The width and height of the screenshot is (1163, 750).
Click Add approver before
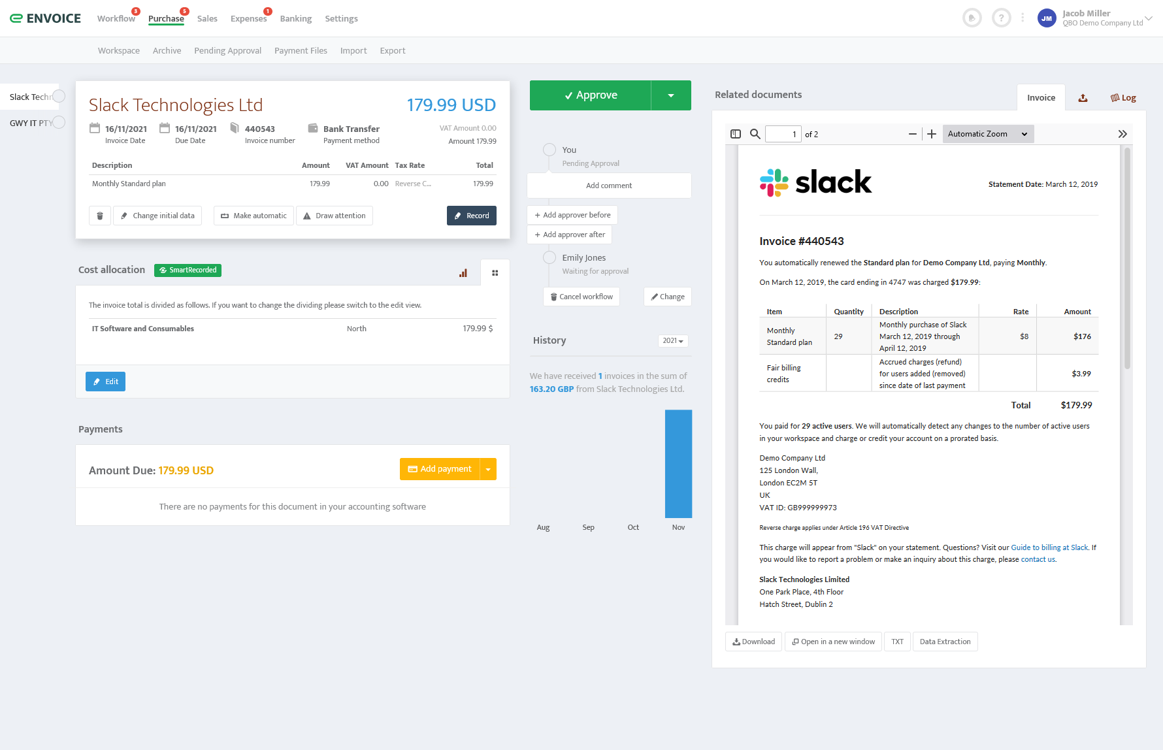click(x=572, y=215)
